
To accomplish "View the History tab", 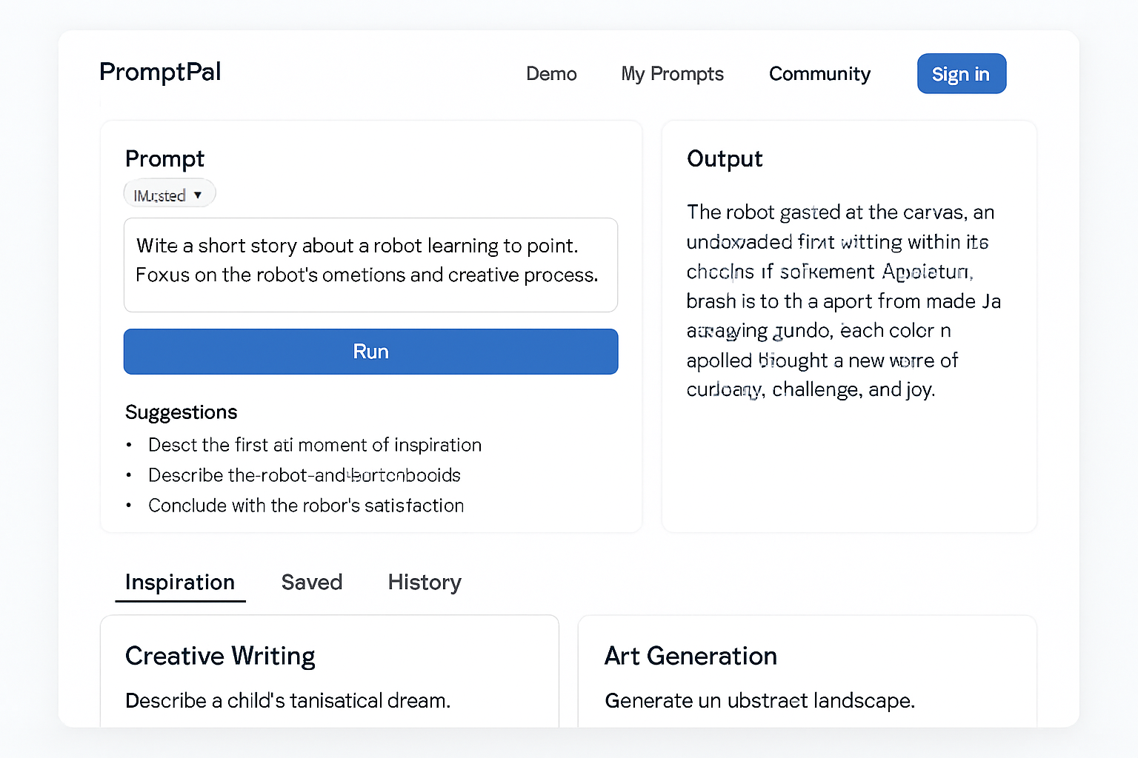I will 425,583.
